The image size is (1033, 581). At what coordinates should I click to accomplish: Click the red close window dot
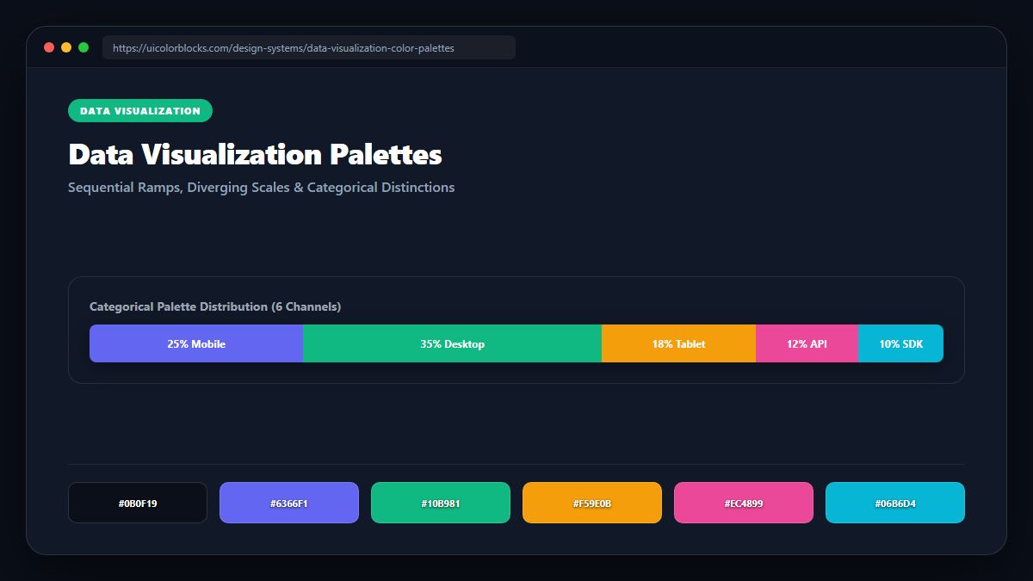tap(49, 47)
